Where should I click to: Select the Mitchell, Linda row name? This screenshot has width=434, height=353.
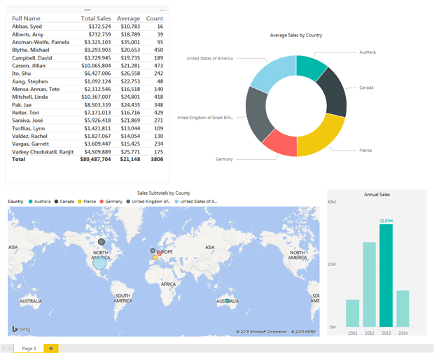point(30,97)
